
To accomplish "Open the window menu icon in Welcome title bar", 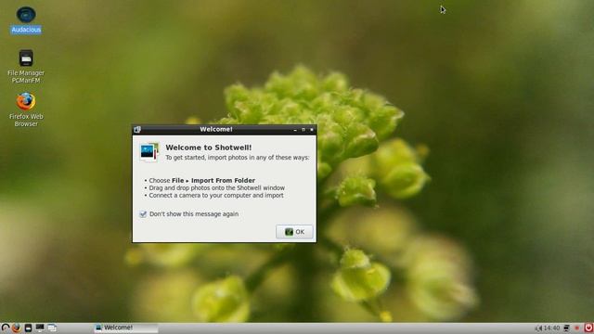I will coord(137,130).
